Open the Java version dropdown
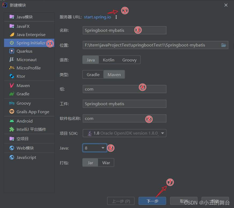 click(95, 148)
